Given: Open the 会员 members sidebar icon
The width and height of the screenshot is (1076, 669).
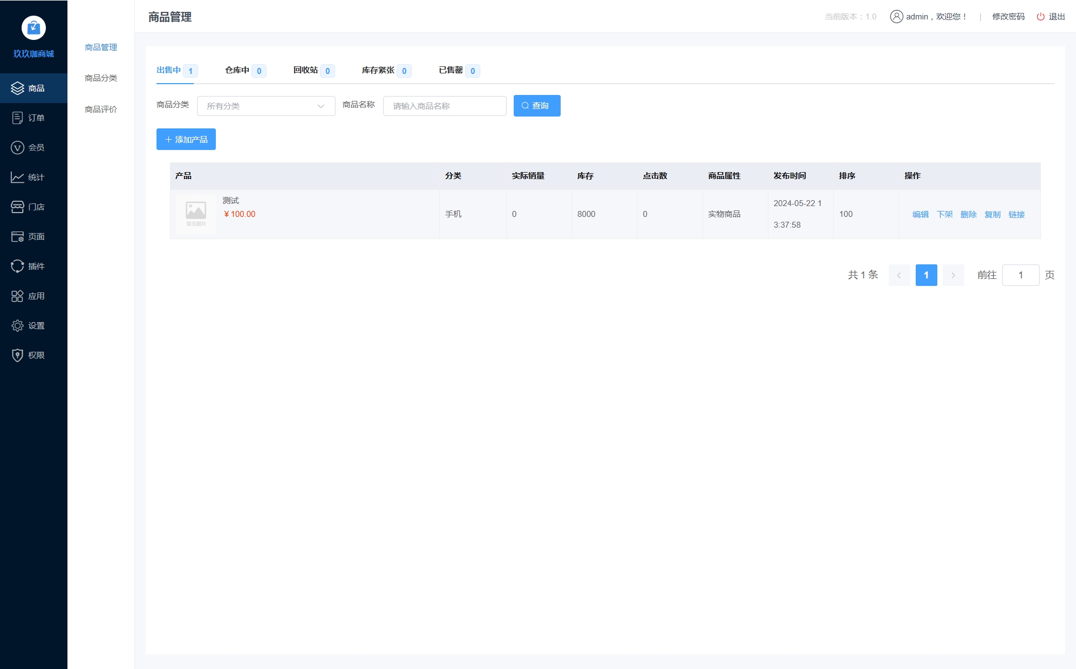Looking at the screenshot, I should pyautogui.click(x=17, y=147).
